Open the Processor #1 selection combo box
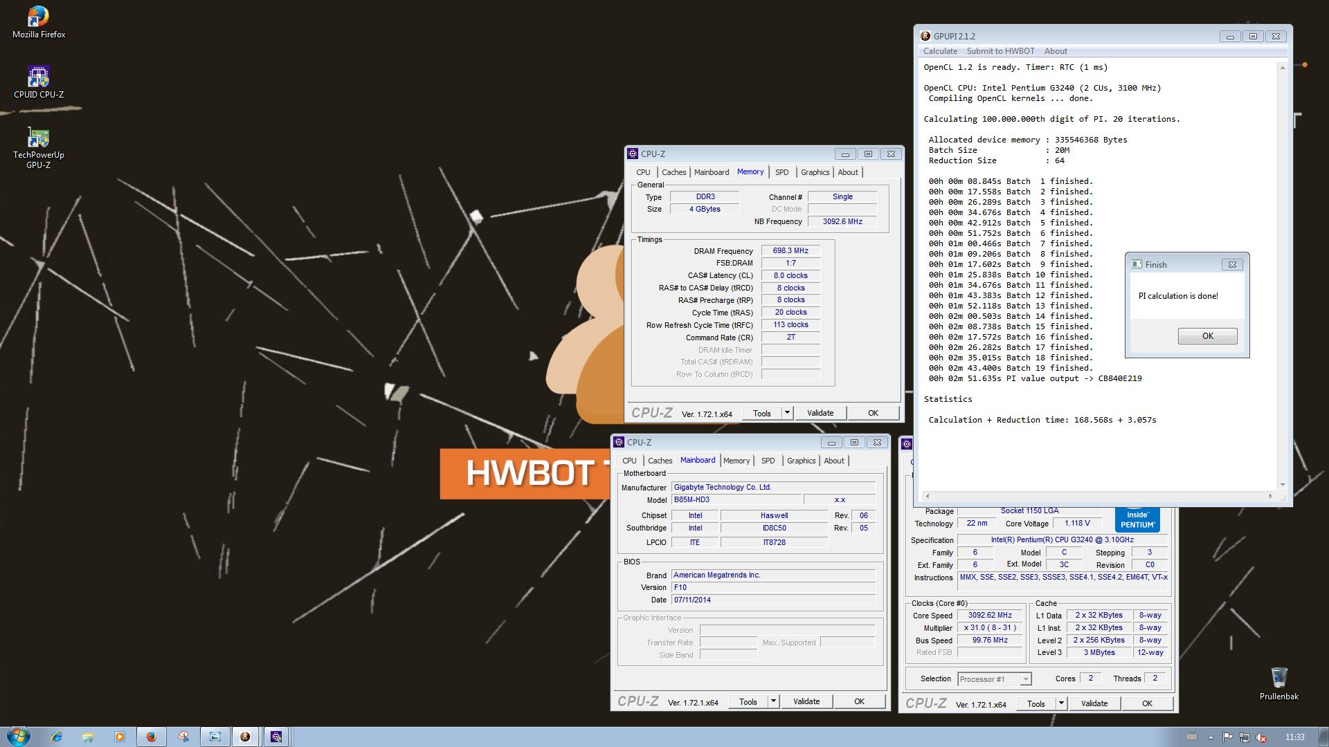This screenshot has width=1329, height=747. point(995,679)
